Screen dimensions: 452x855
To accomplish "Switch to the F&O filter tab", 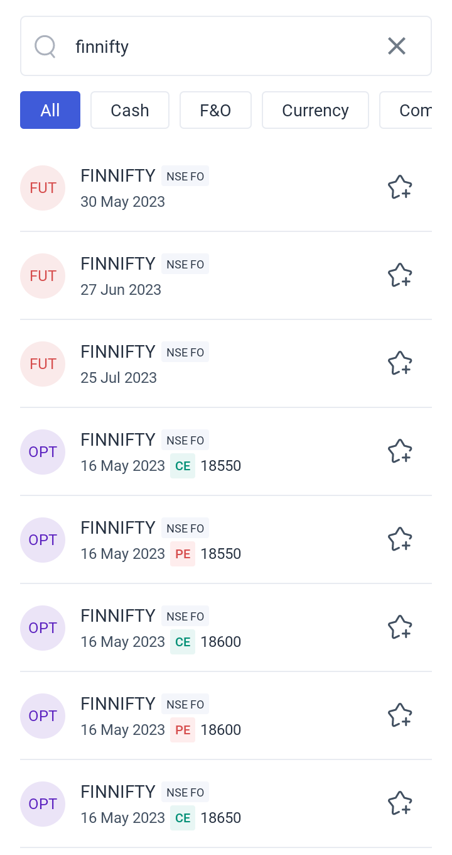I will pos(215,110).
